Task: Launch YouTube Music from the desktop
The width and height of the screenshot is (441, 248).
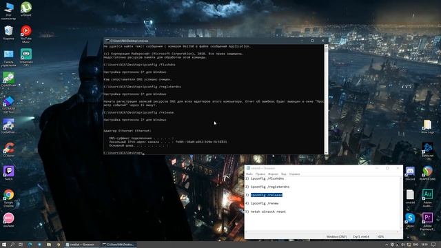Action: coord(26,34)
